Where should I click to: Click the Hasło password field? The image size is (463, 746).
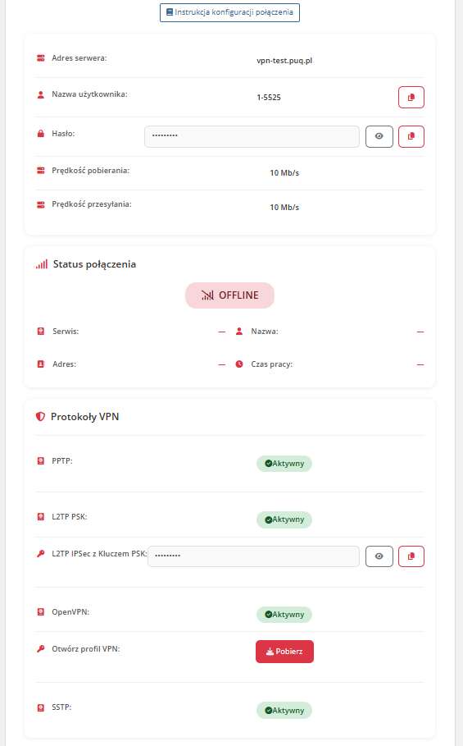[x=252, y=136]
